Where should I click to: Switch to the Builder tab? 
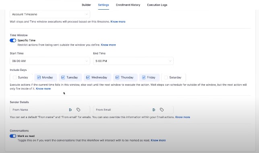[x=86, y=5]
